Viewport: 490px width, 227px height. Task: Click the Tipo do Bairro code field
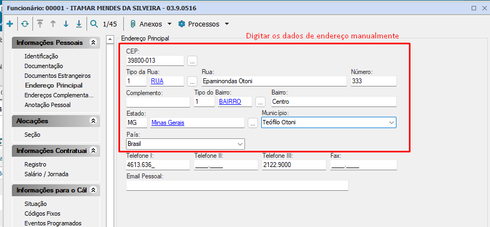204,102
